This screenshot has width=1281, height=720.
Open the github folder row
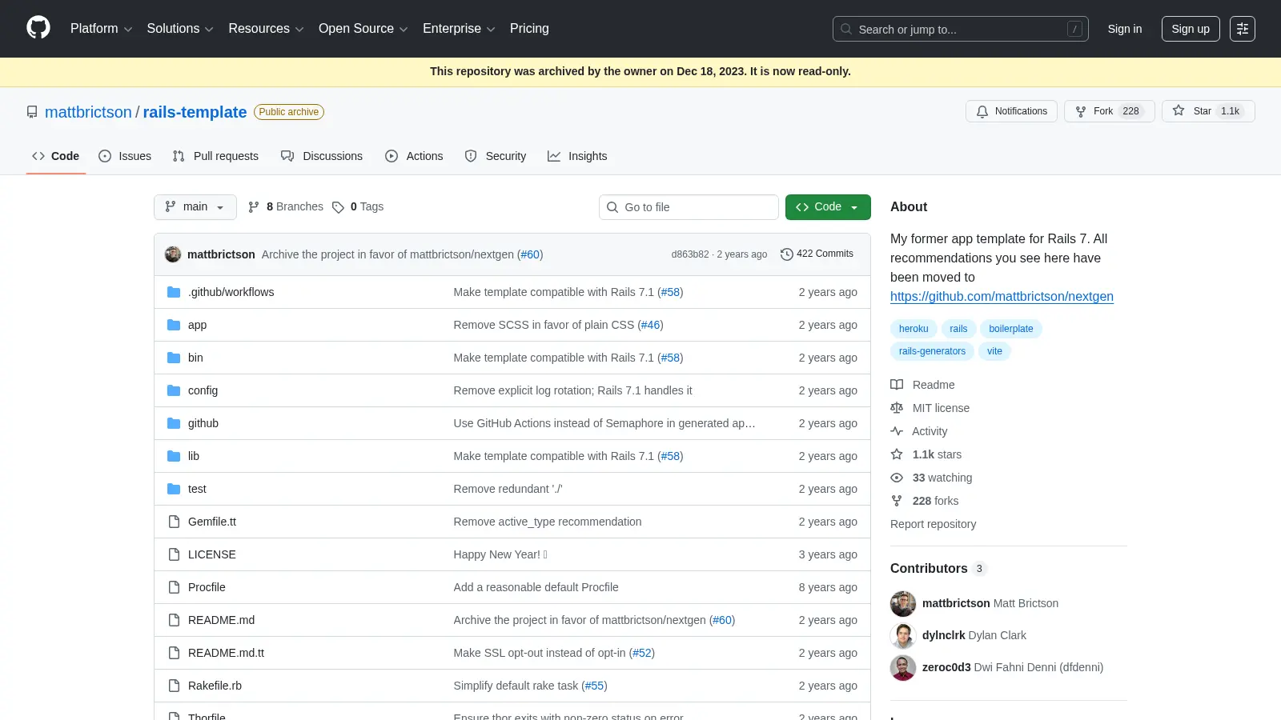(x=512, y=423)
